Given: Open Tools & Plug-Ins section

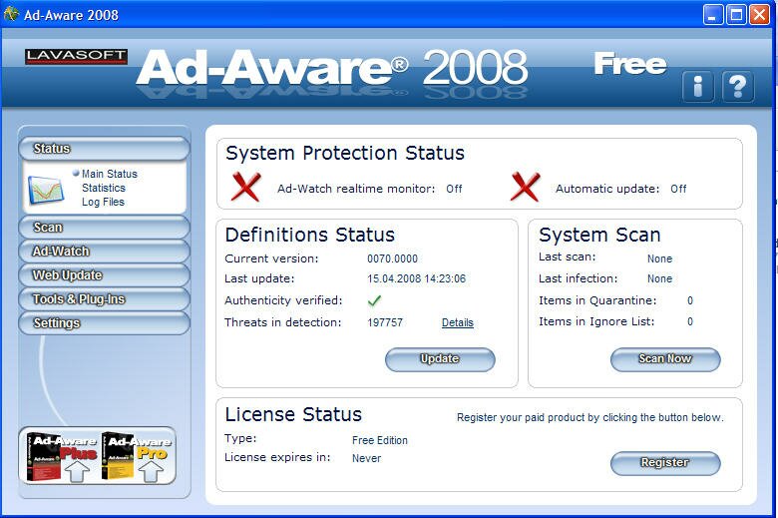Looking at the screenshot, I should 104,299.
